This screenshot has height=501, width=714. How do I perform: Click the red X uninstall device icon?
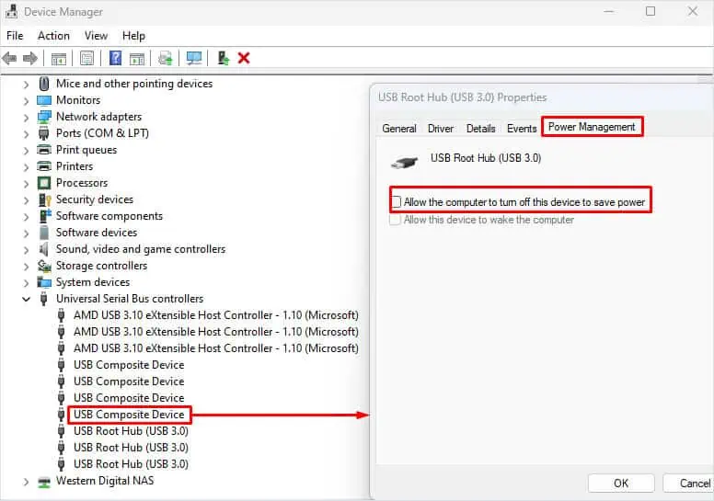(244, 58)
